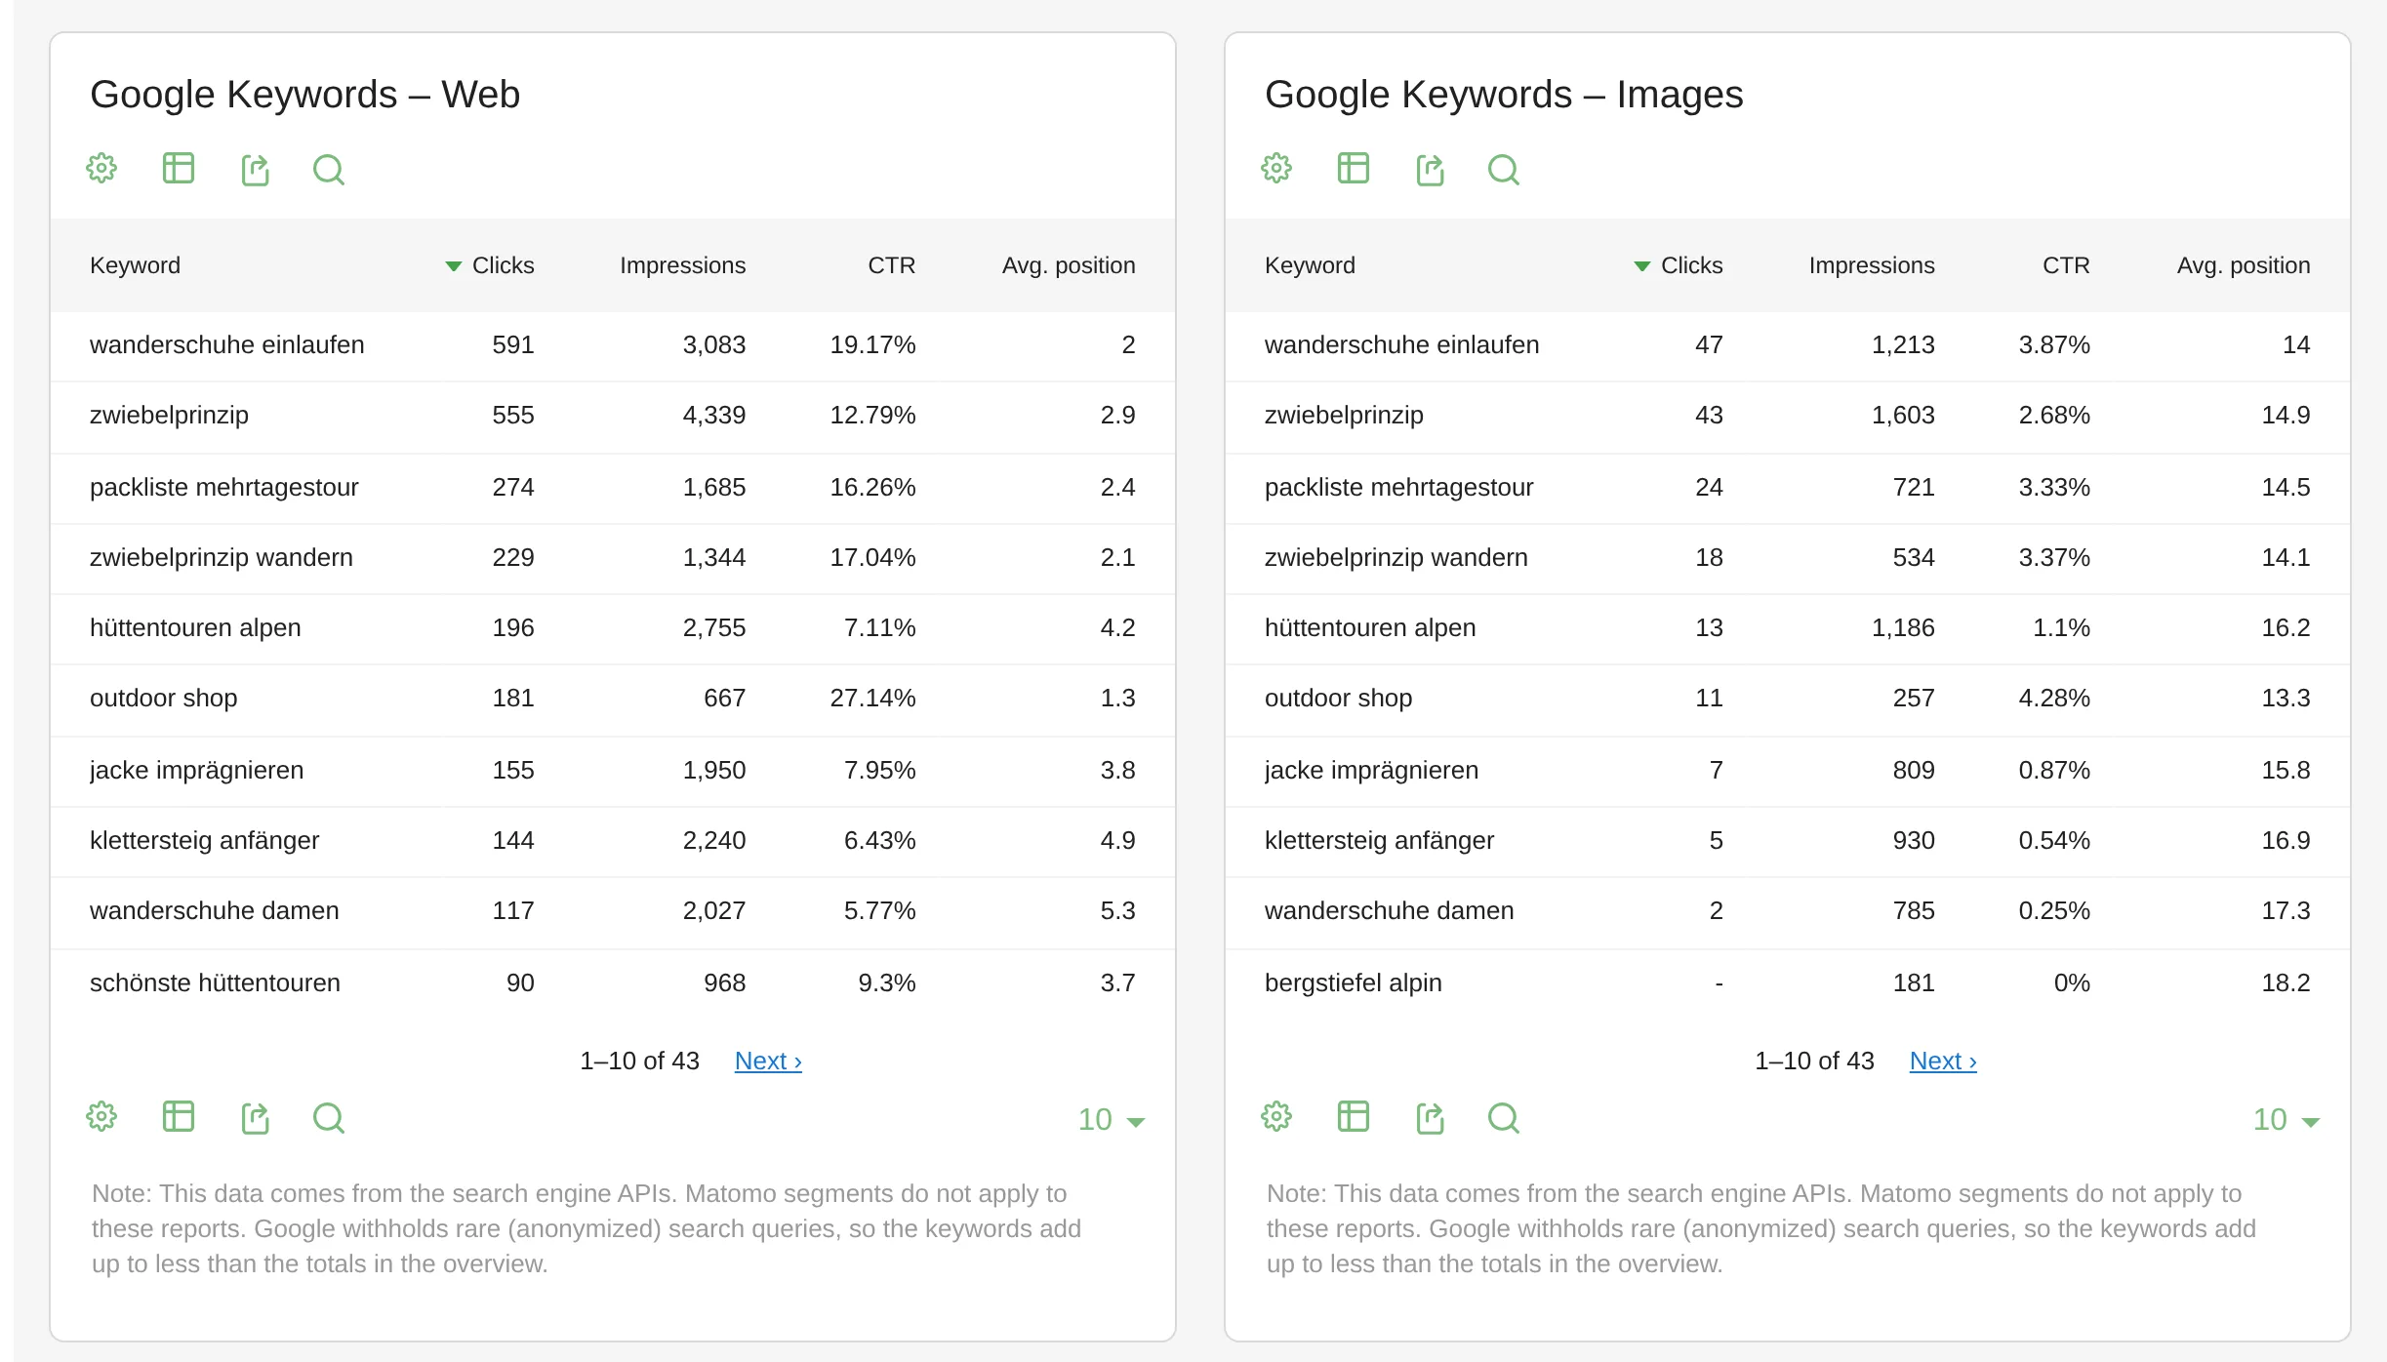Export icon above Web keywords table
The image size is (2387, 1362).
tap(255, 170)
